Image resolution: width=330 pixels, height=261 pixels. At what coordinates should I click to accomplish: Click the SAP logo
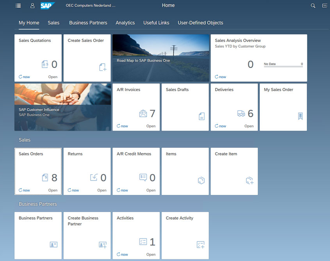[x=48, y=6]
